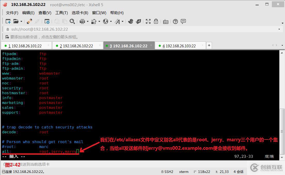
Task: Click the 21,33 cursor position indicator
Action: 222,172
